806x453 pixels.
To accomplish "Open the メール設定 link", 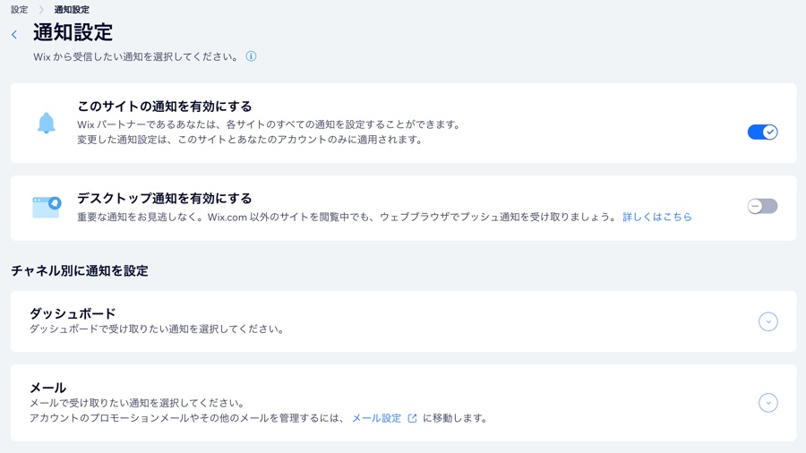I will pyautogui.click(x=376, y=418).
